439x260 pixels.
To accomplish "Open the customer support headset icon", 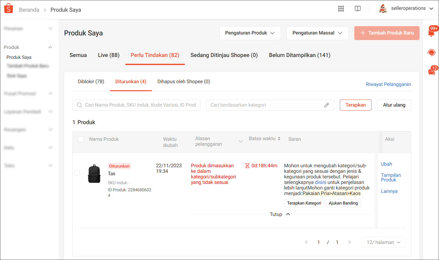I will click(x=432, y=53).
